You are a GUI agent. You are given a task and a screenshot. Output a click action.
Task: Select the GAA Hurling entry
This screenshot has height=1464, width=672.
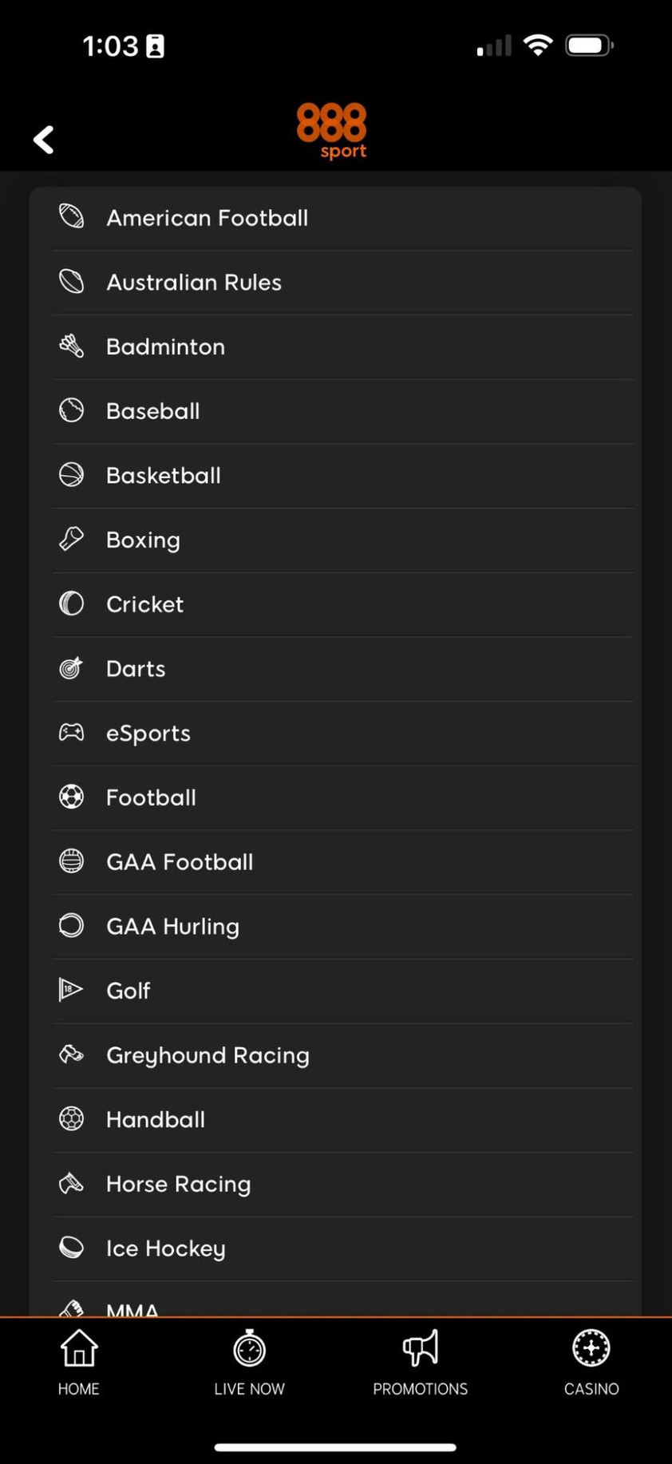point(173,926)
